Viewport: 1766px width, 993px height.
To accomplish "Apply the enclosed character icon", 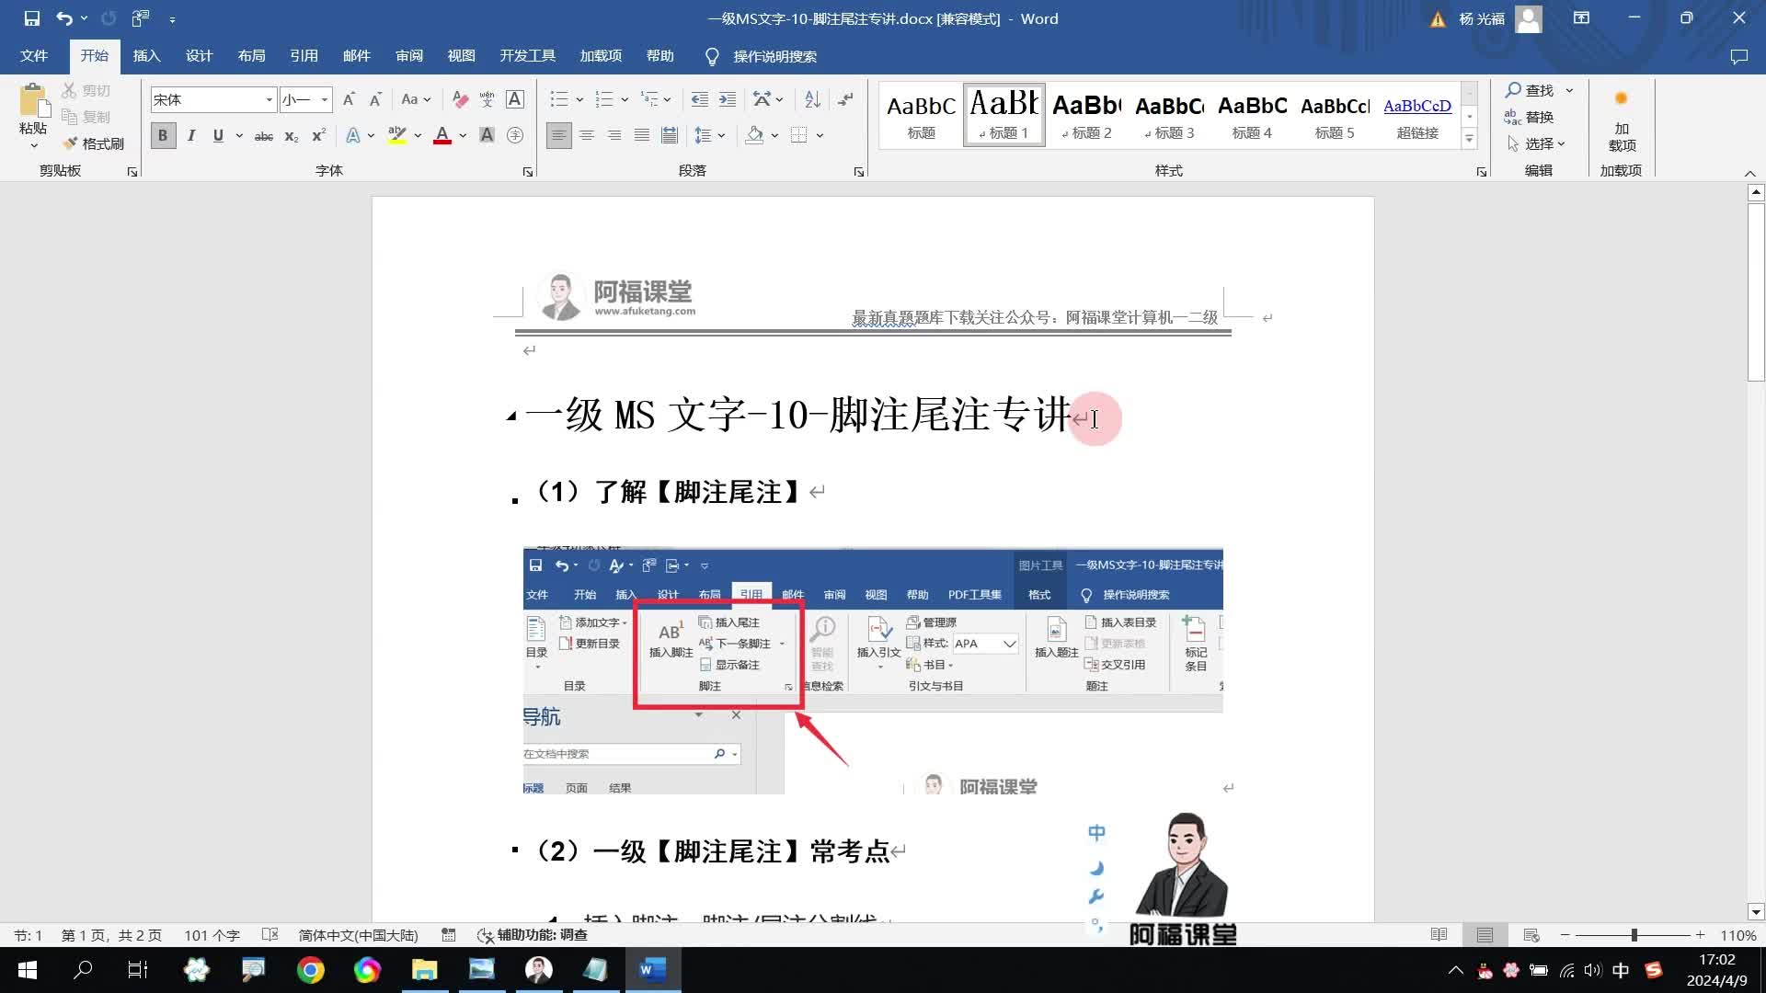I will click(515, 135).
